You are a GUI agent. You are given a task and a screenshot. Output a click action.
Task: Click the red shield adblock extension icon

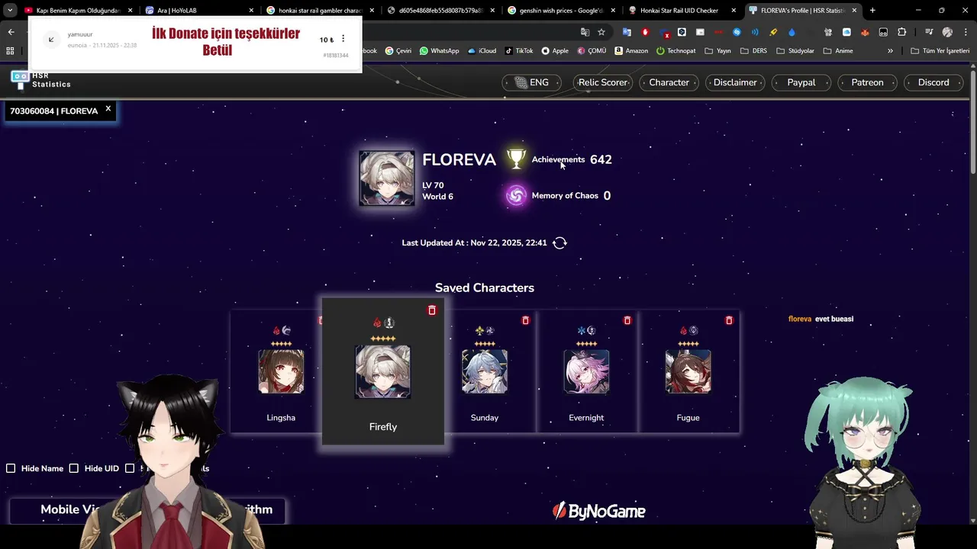645,32
